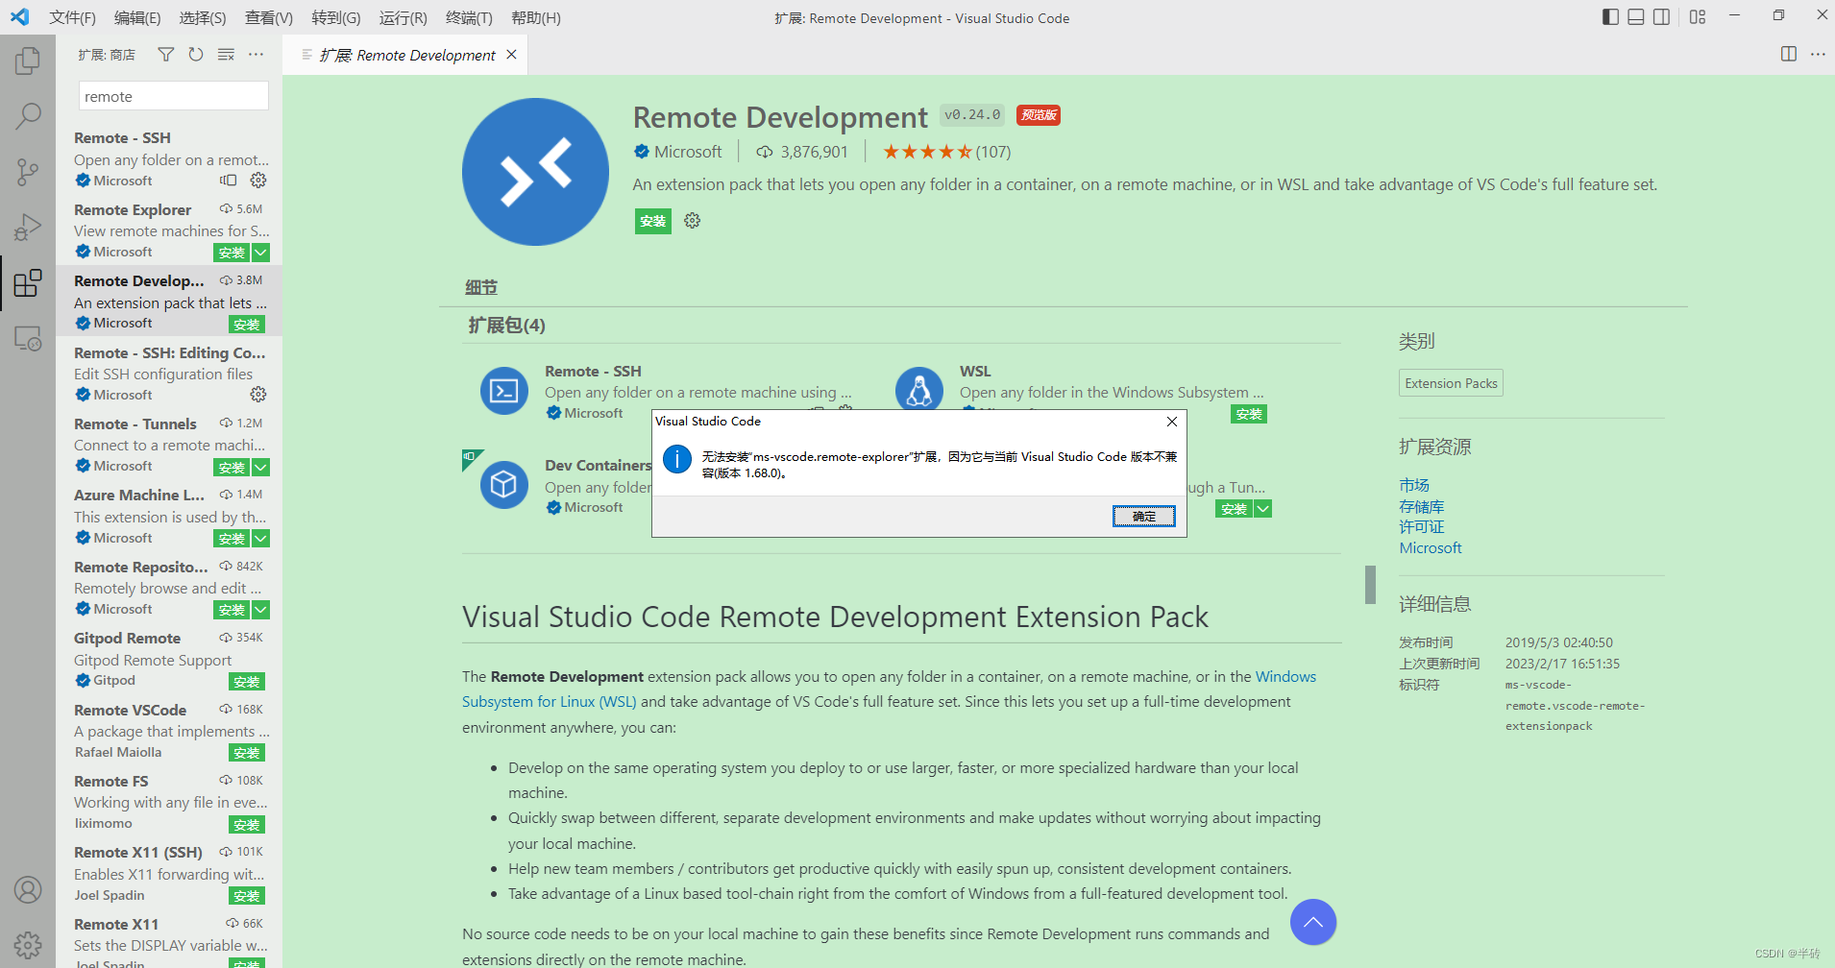Expand install options for Remote Repositories
1835x968 pixels.
pyautogui.click(x=260, y=610)
